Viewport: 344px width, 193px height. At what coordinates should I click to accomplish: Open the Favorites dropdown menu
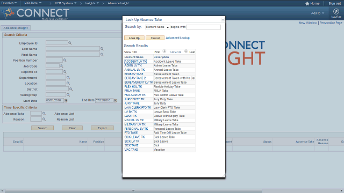click(x=9, y=3)
